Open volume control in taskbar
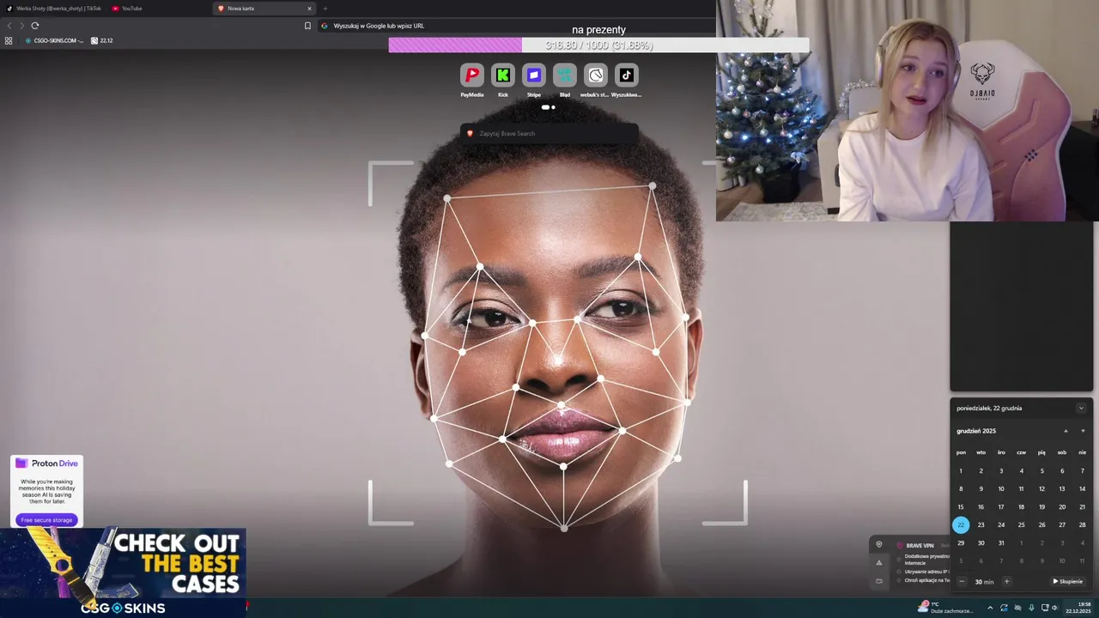This screenshot has height=618, width=1099. (1054, 608)
